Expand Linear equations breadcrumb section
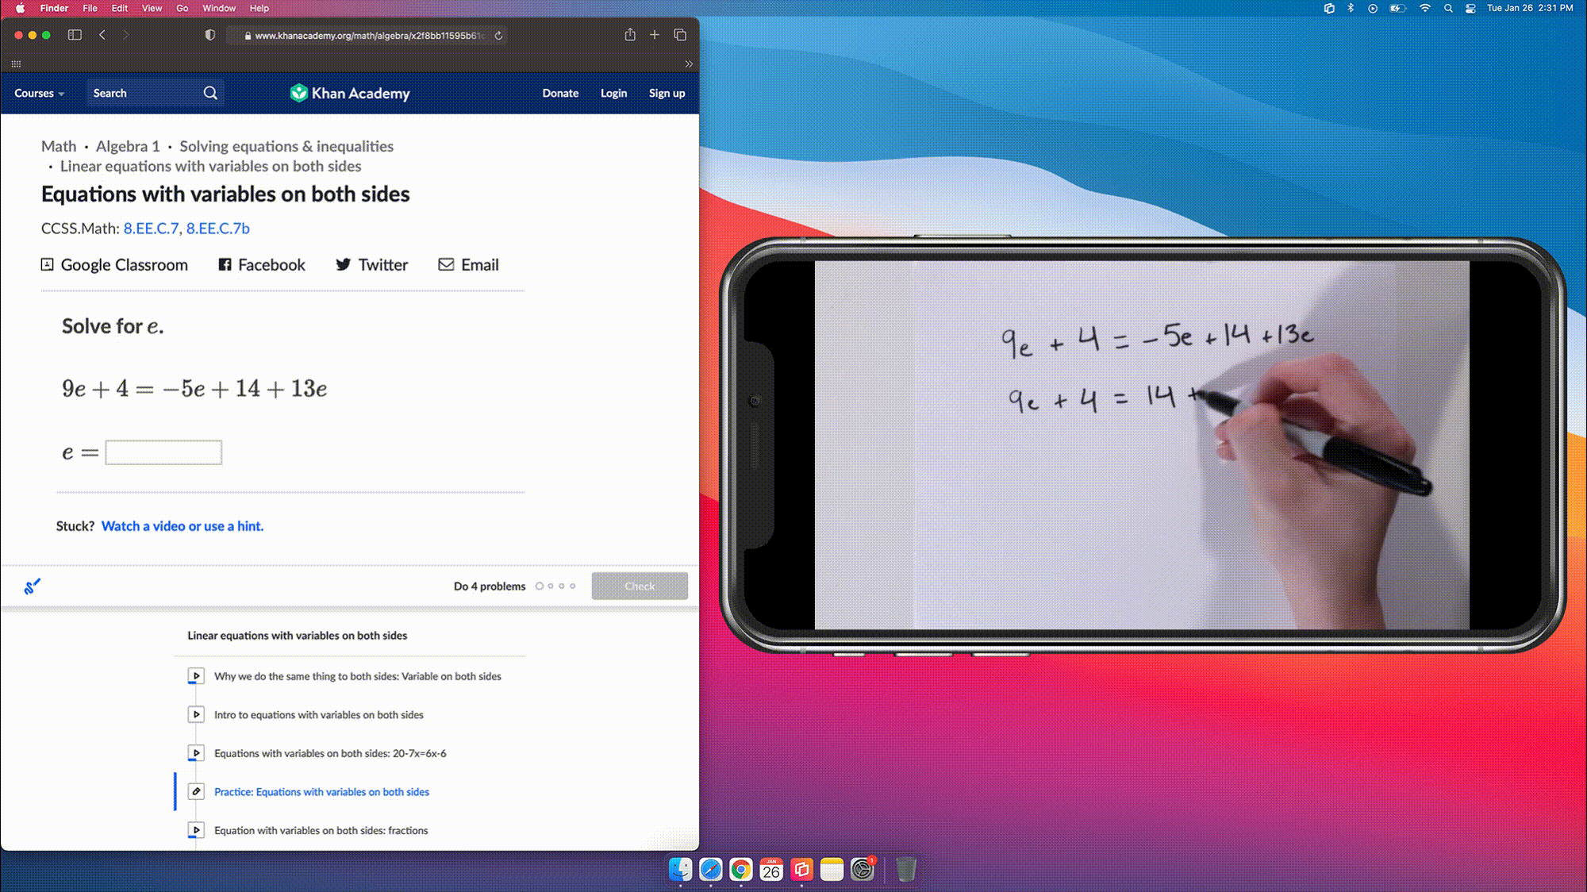 click(210, 166)
